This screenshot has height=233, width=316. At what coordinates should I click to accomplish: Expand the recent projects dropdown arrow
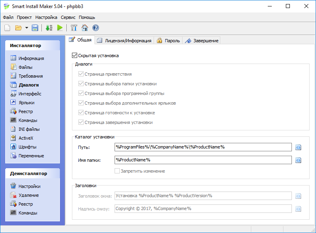click(x=27, y=28)
